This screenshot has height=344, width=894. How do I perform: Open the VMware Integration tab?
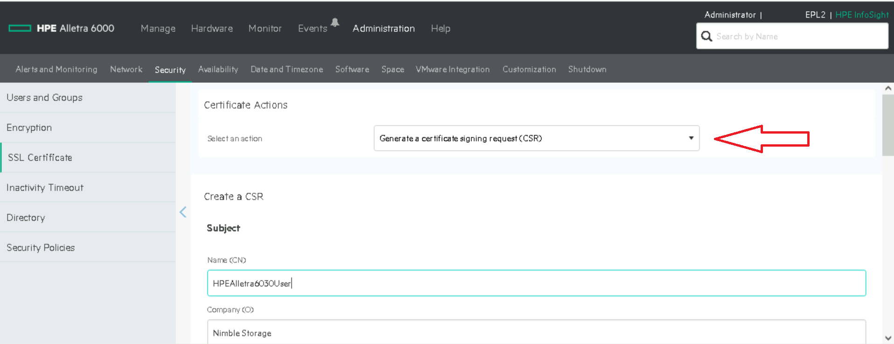point(452,69)
